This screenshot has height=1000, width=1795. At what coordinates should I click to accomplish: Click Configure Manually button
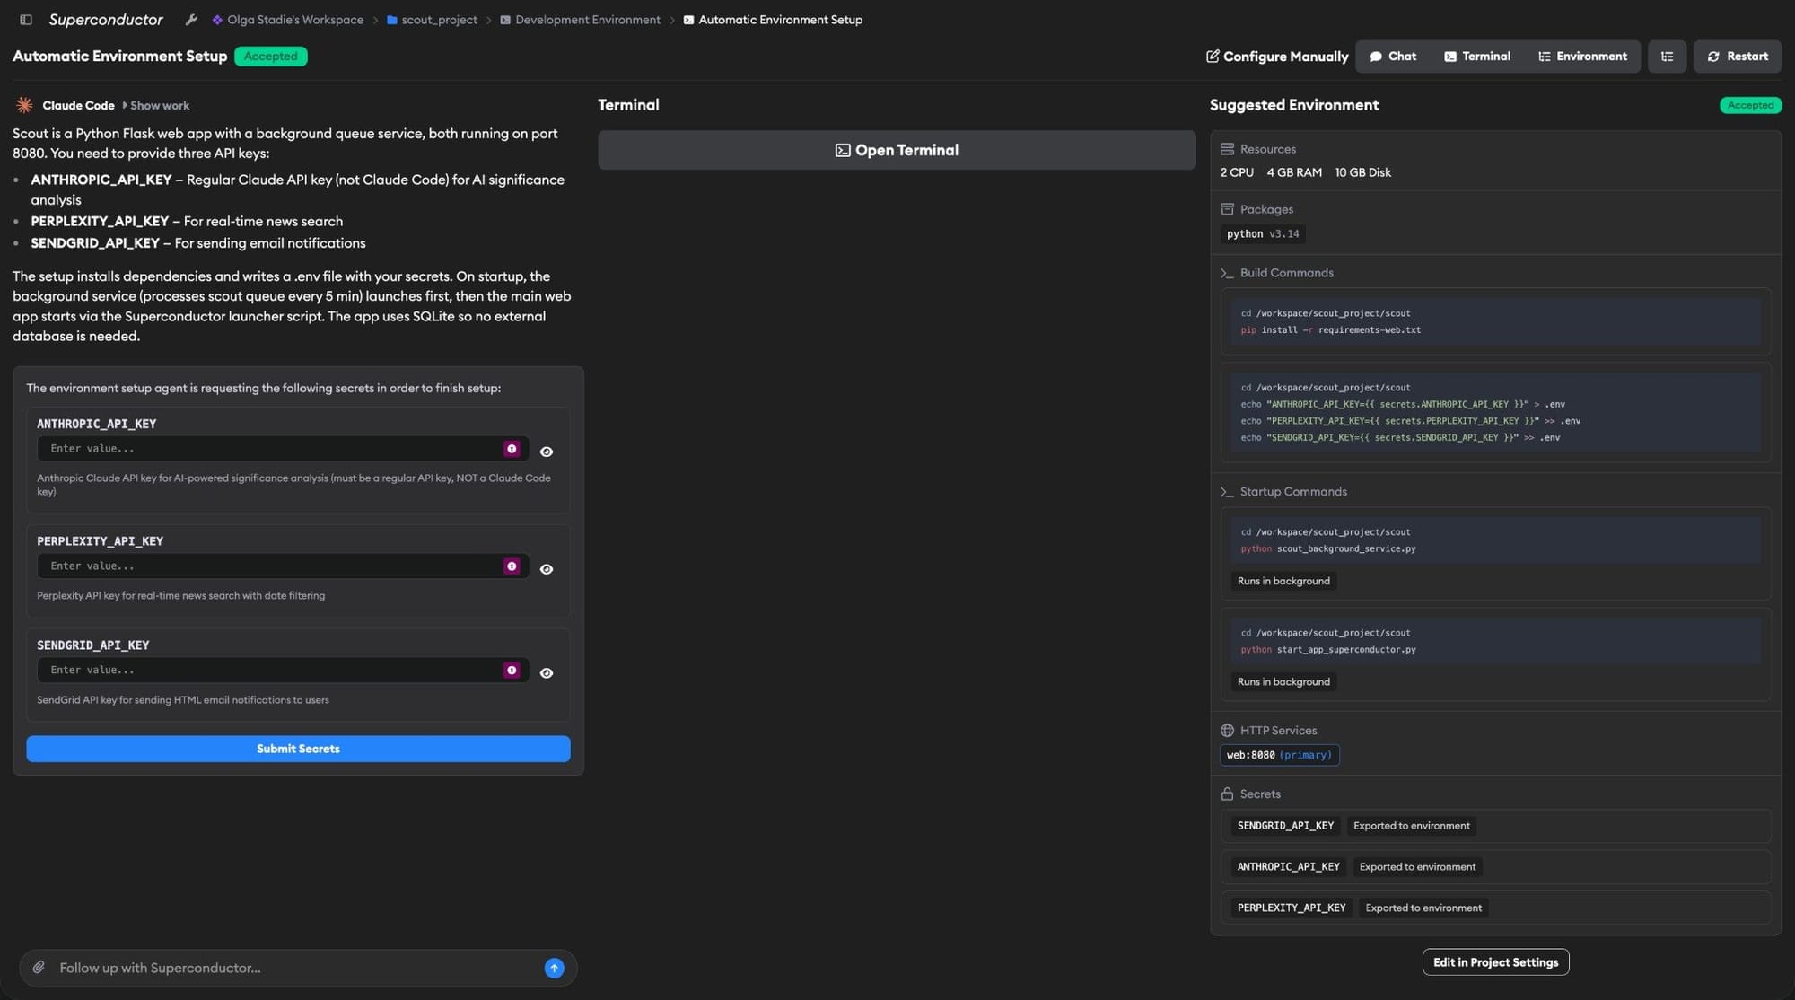click(1276, 57)
